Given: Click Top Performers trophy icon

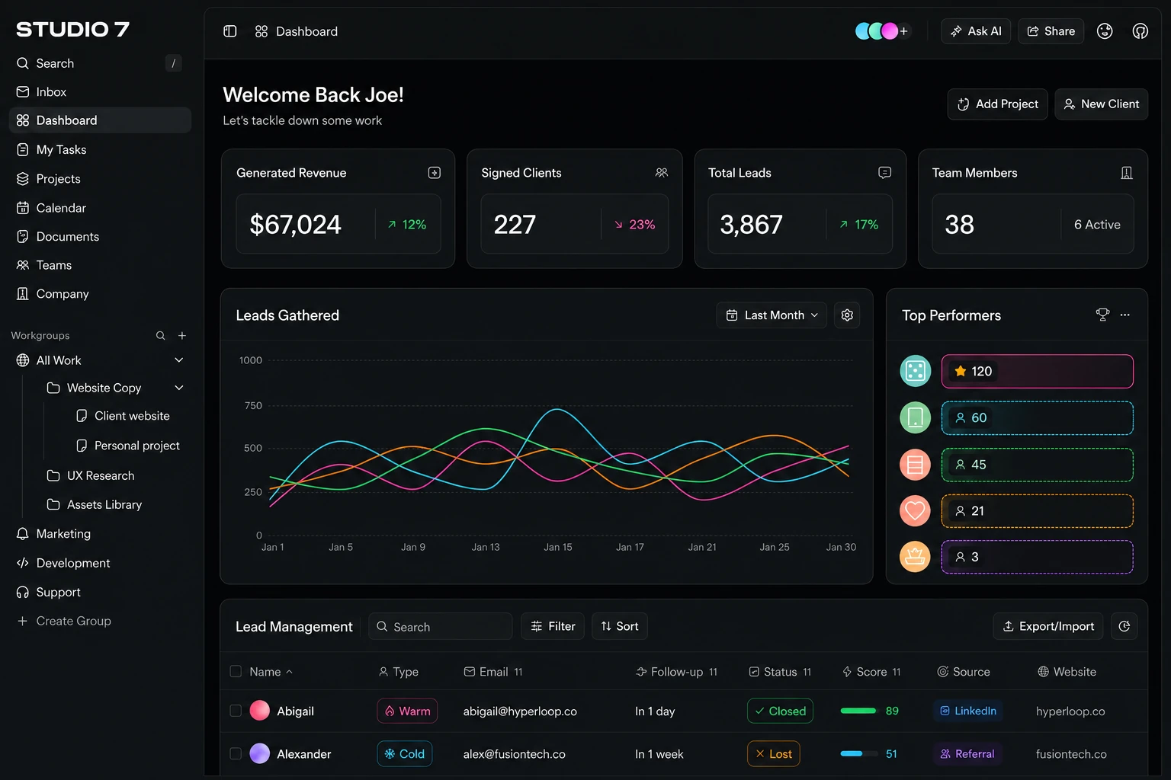Looking at the screenshot, I should point(1102,315).
